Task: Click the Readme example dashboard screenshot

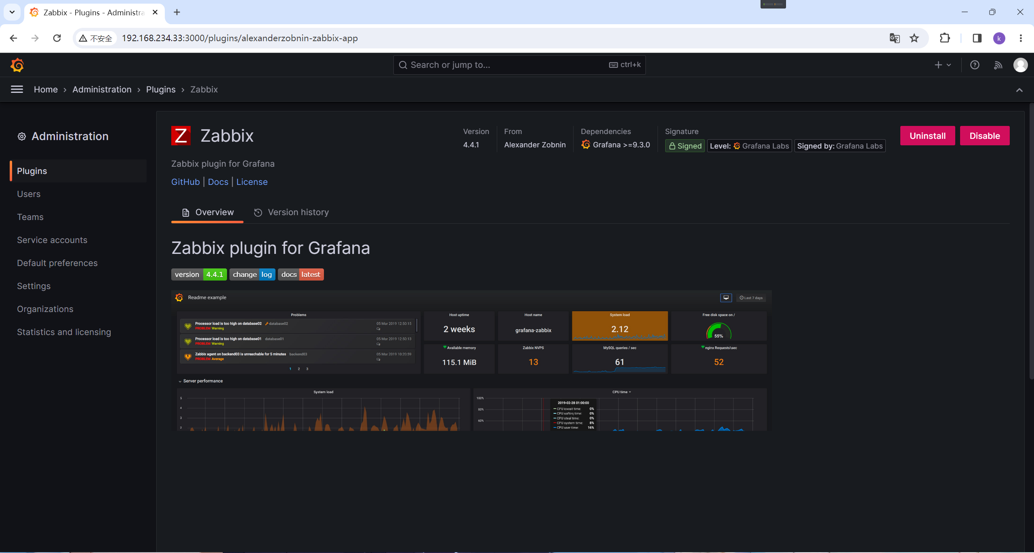Action: pos(471,360)
